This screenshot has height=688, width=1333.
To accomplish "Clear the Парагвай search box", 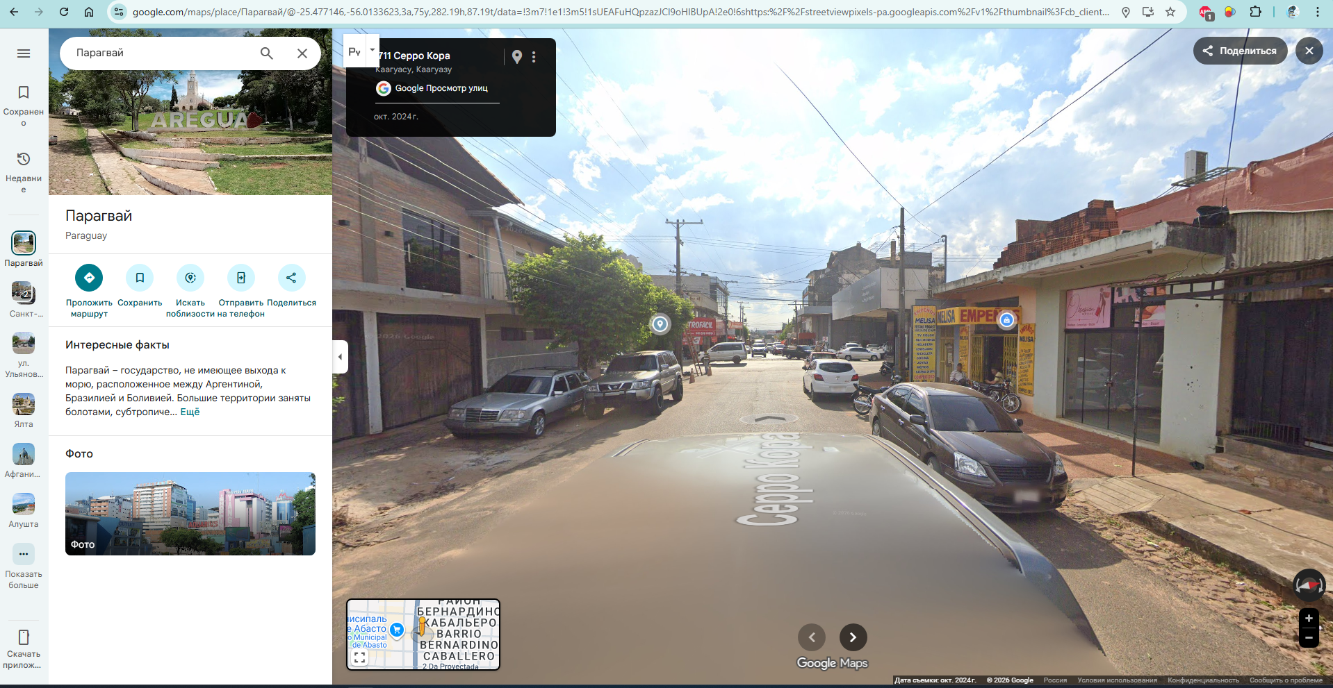I will [x=302, y=53].
